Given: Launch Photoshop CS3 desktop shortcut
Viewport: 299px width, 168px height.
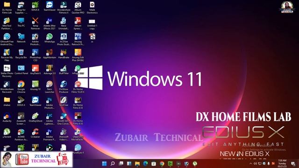Looking at the screenshot, I should coord(36,55).
